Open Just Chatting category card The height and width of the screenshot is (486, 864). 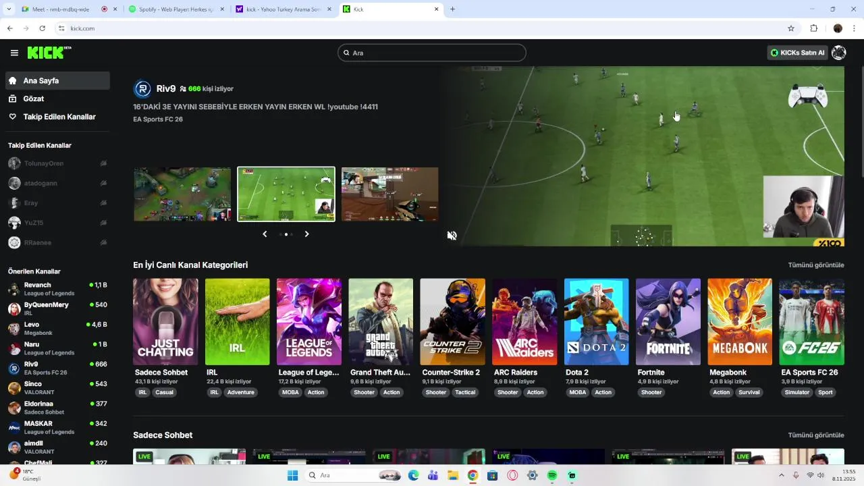click(x=165, y=322)
